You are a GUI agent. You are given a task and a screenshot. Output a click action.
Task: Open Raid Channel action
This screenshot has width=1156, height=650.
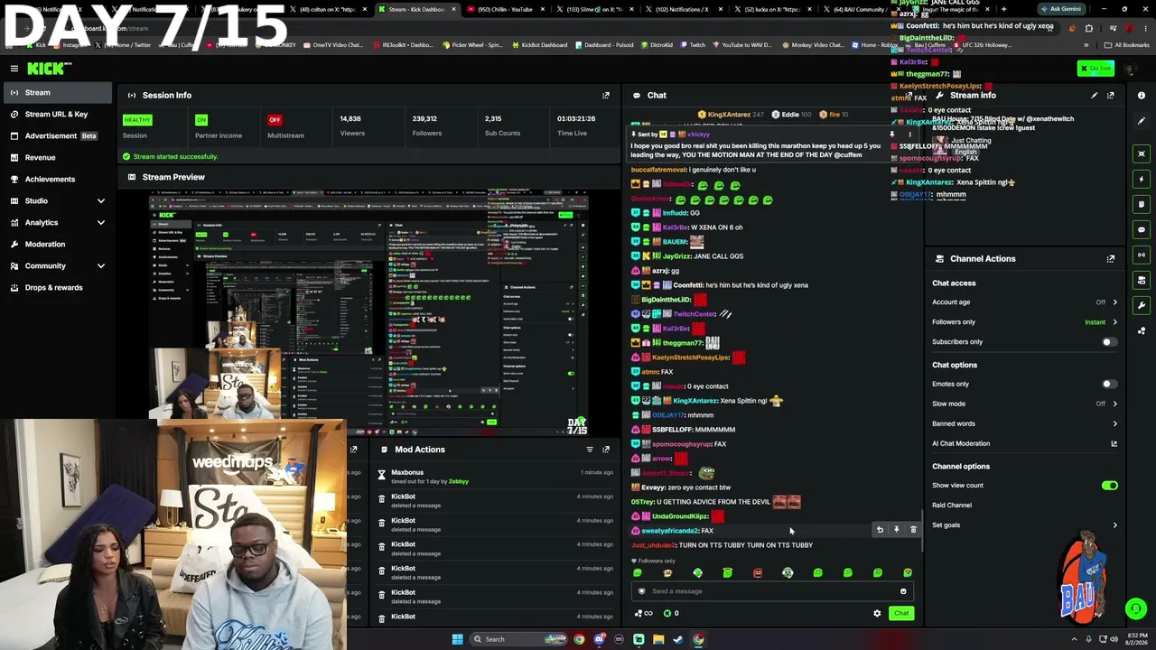(x=952, y=506)
